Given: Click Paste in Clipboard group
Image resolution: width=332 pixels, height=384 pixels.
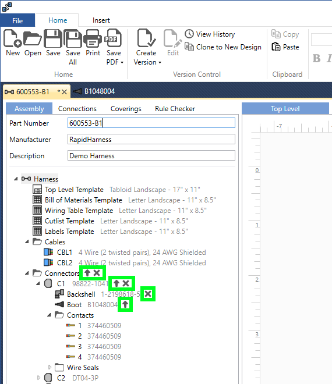Looking at the screenshot, I should coord(285,47).
